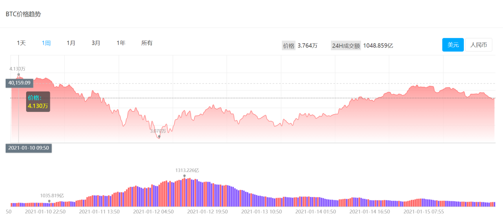Click the 所有 range tab
The height and width of the screenshot is (223, 503).
[x=147, y=43]
